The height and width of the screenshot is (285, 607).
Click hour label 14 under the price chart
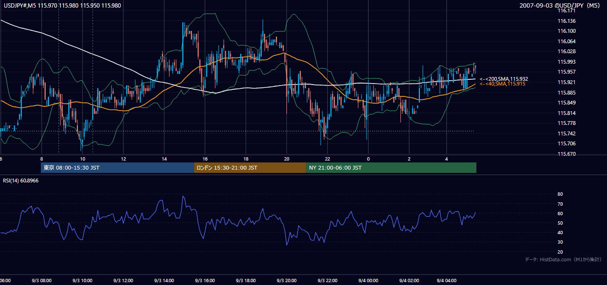click(x=164, y=159)
